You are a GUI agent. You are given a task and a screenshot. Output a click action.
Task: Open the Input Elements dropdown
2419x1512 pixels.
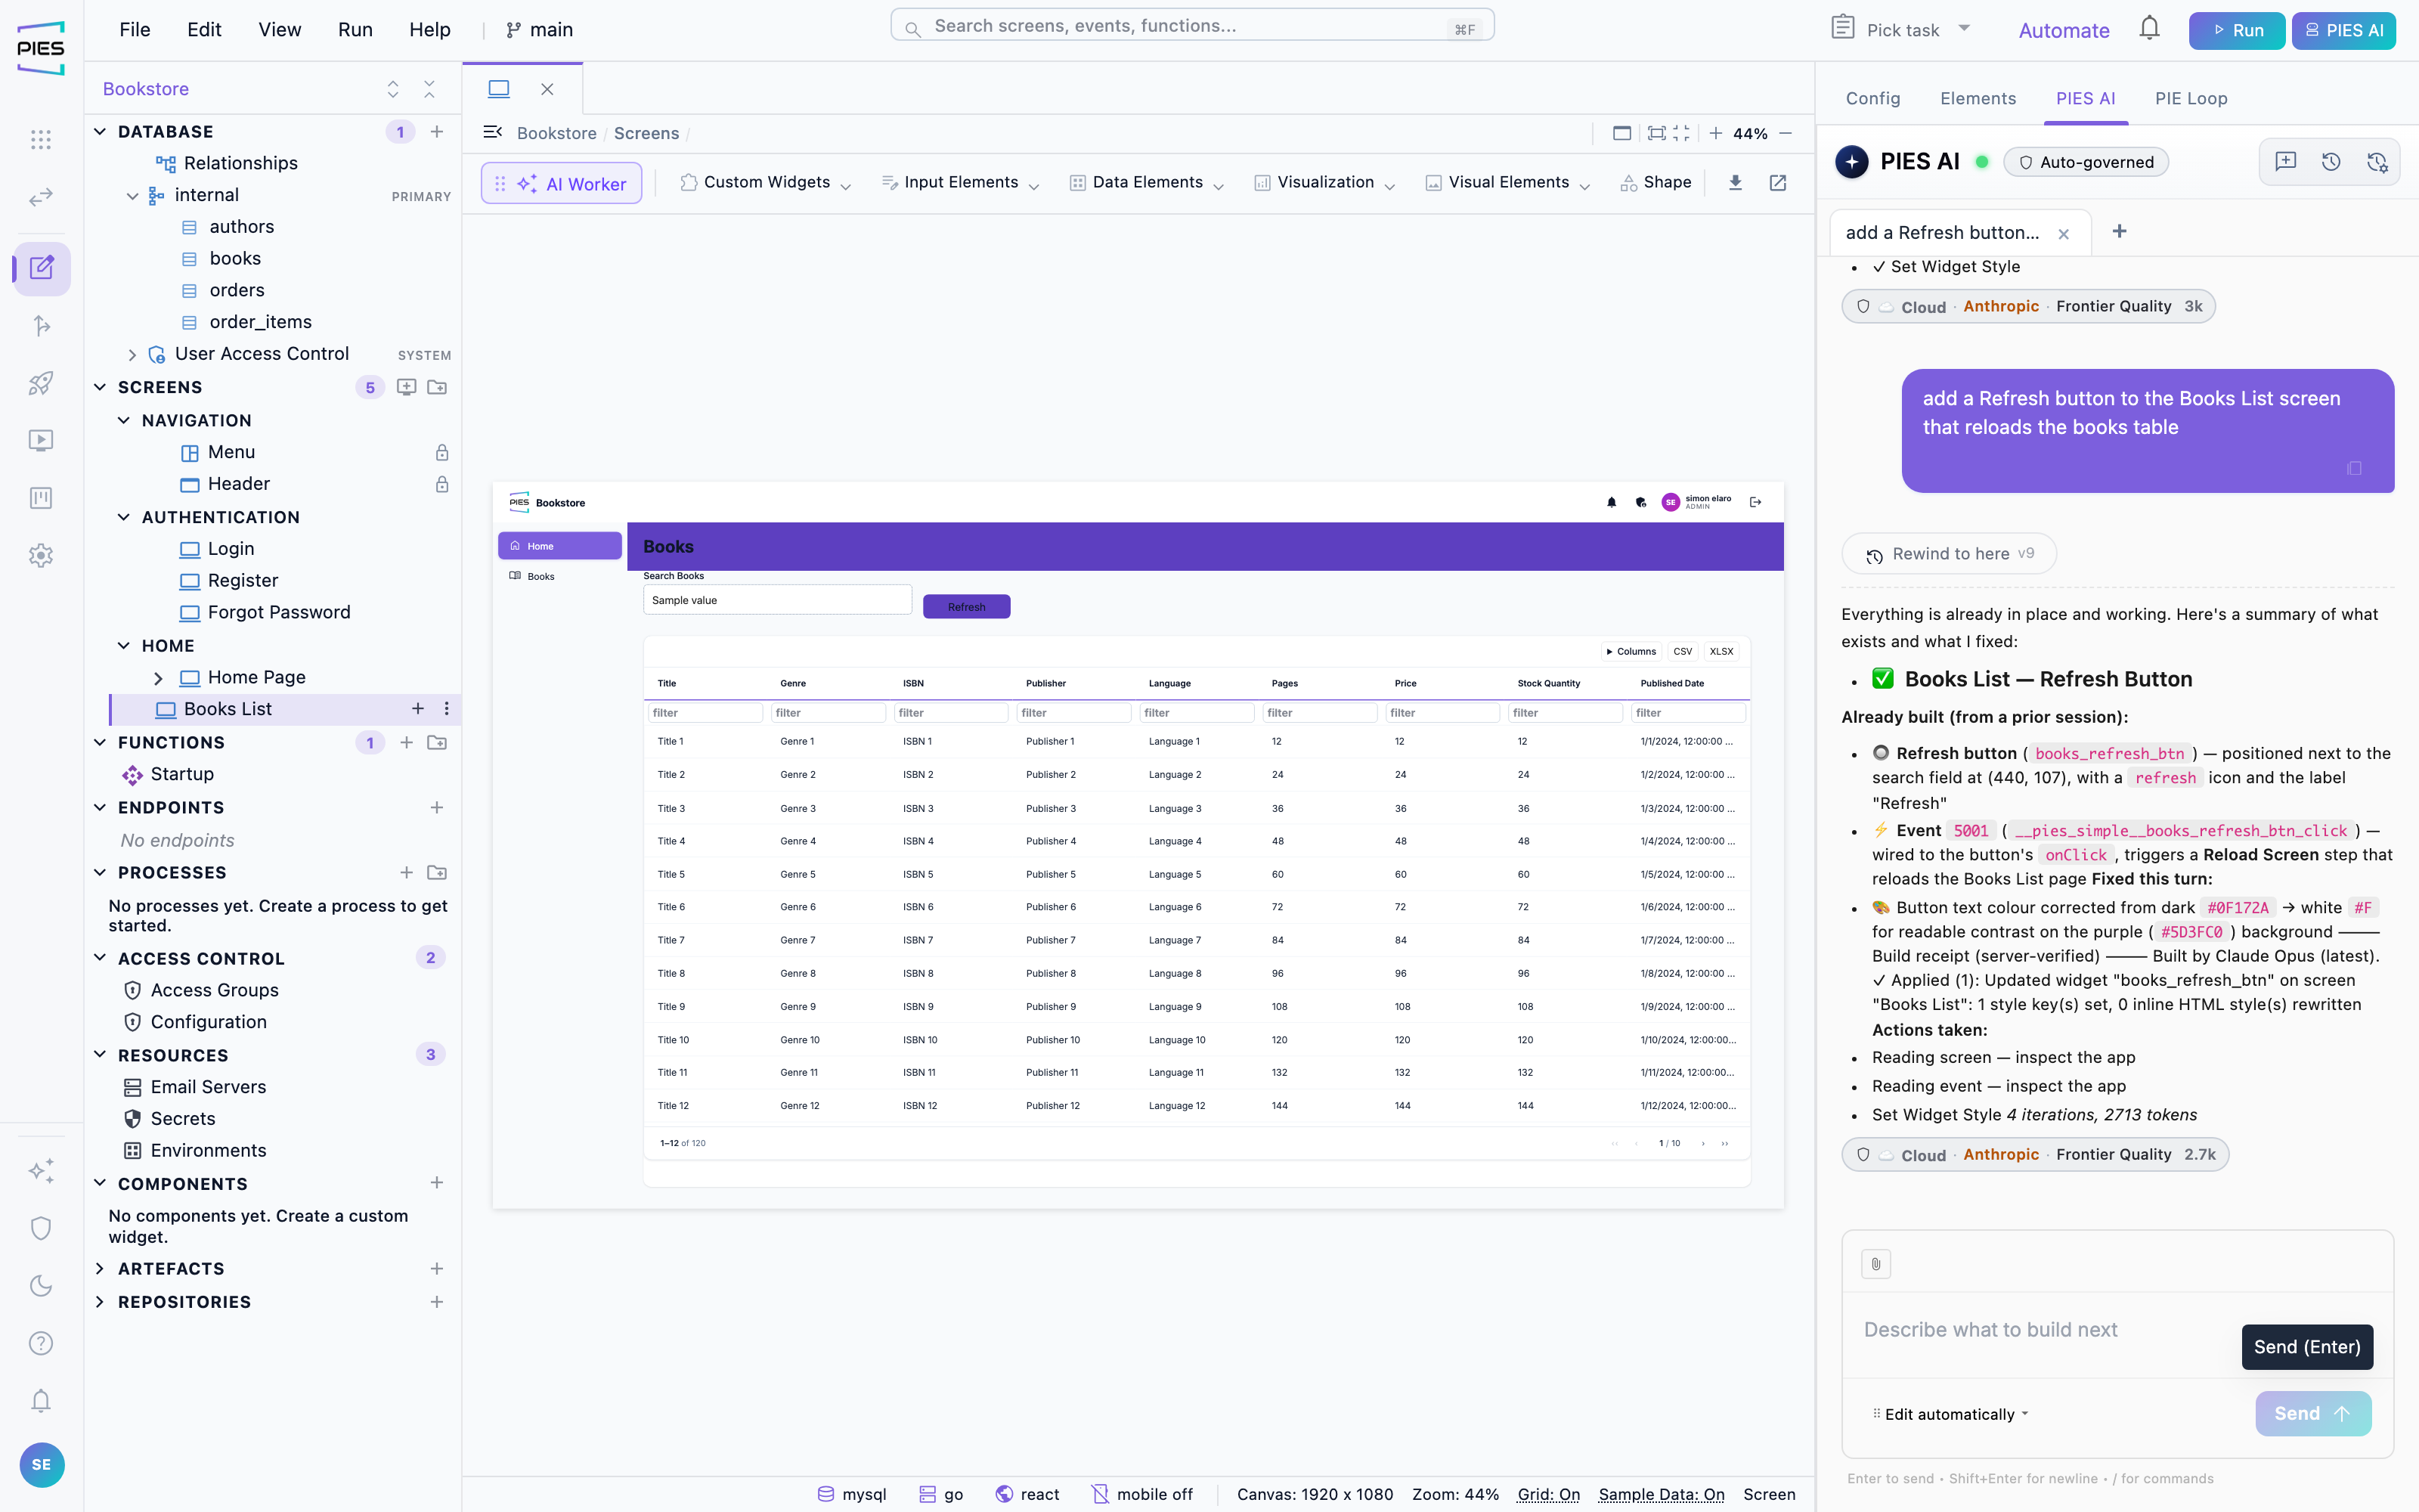click(961, 183)
